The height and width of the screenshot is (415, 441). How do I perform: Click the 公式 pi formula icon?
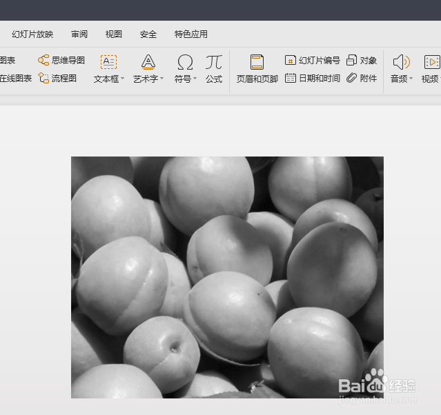214,62
